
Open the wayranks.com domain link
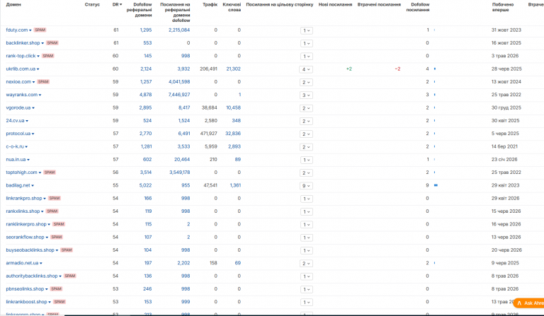[x=21, y=95]
